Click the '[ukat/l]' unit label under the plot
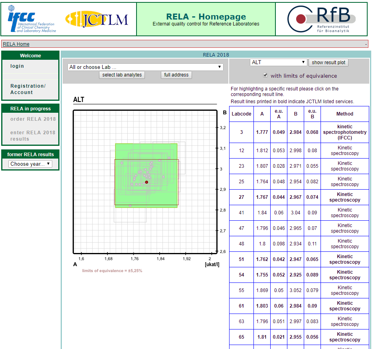The height and width of the screenshot is (349, 380). coord(212,265)
